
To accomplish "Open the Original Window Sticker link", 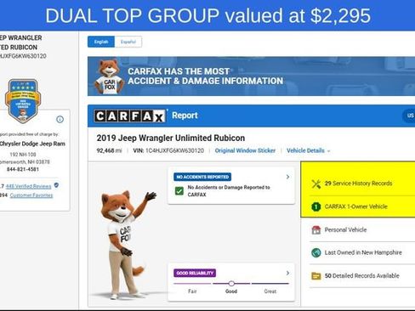I will click(x=245, y=150).
